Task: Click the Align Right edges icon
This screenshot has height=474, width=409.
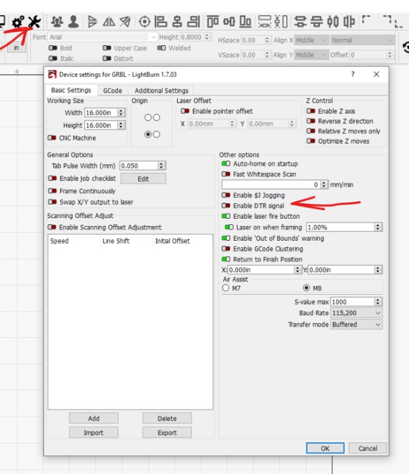Action: [194, 22]
